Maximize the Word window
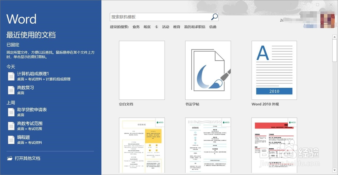Screen dimensions: 338x175 pos(317,4)
